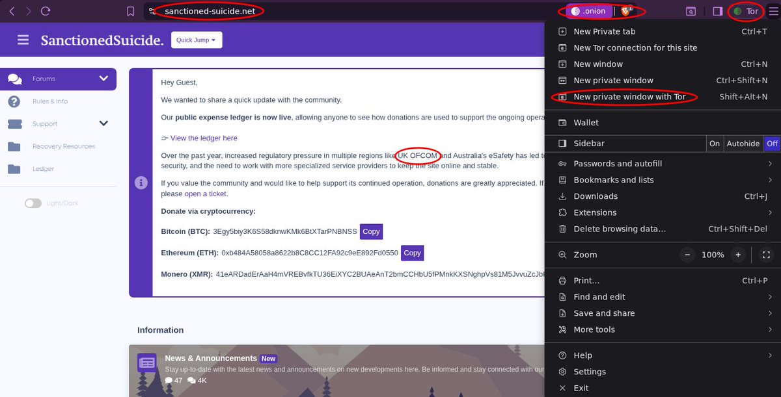Increase zoom with the plus button
Screen dimensions: 781x397
[x=737, y=255]
